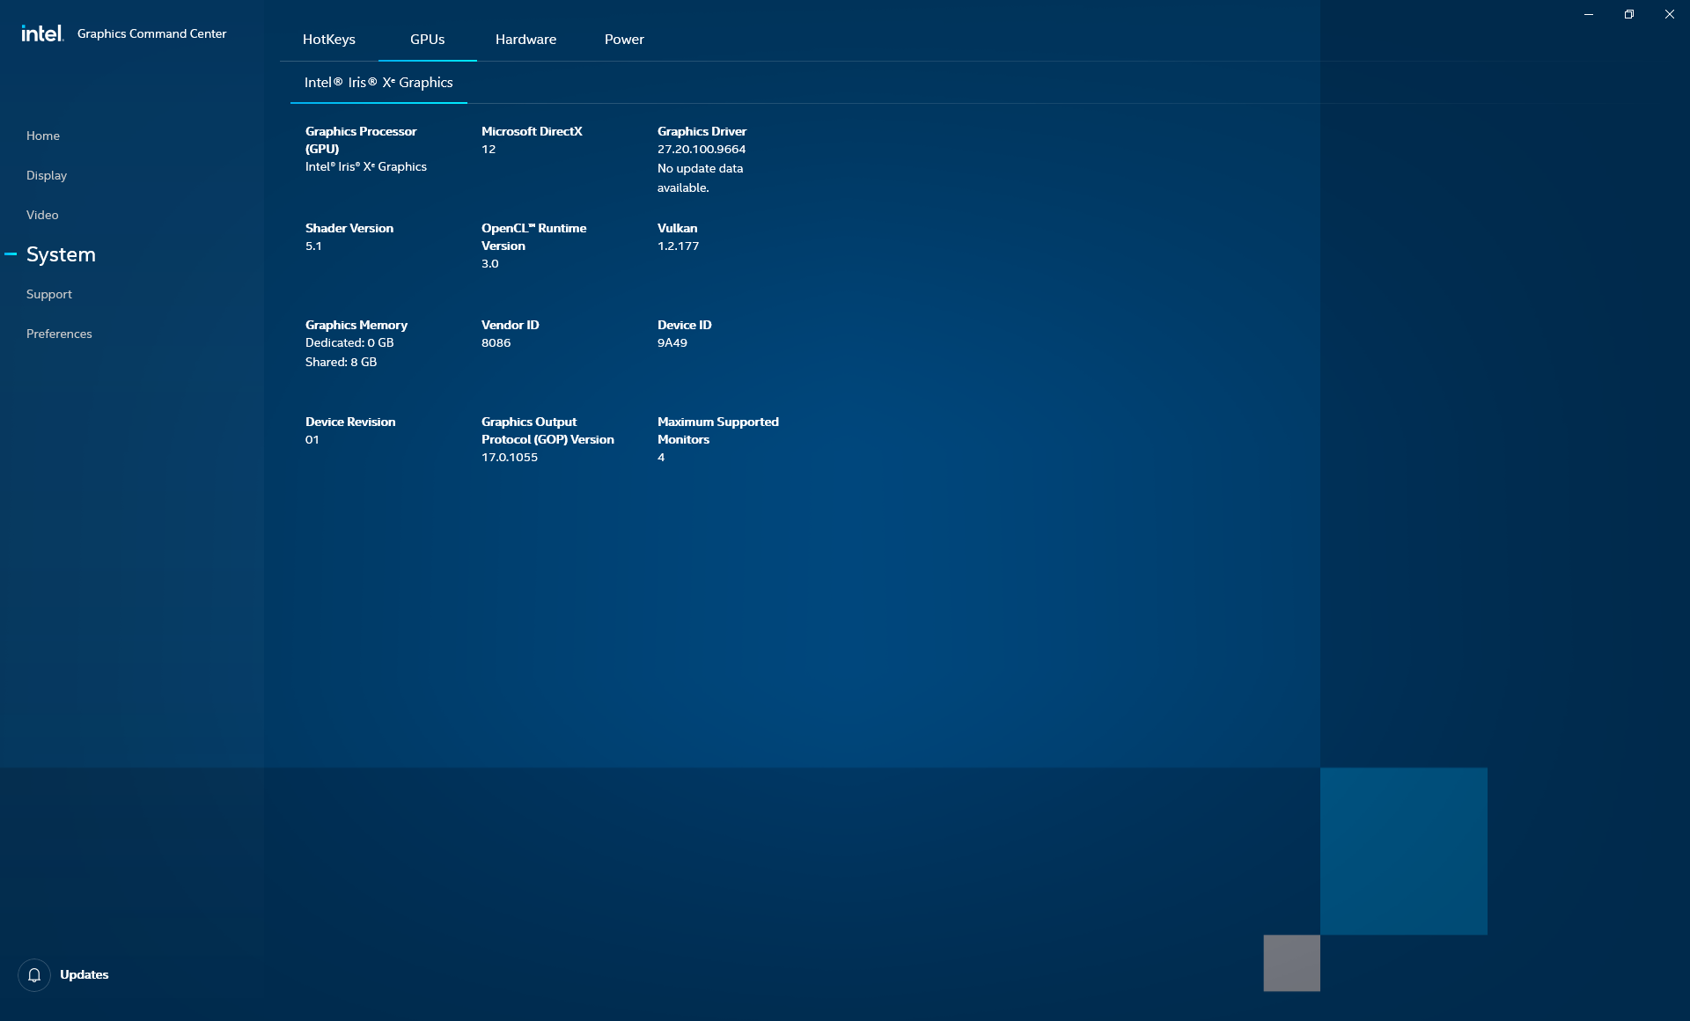Screen dimensions: 1690x1021
Task: Switch to the GPUs tab
Action: coord(427,40)
